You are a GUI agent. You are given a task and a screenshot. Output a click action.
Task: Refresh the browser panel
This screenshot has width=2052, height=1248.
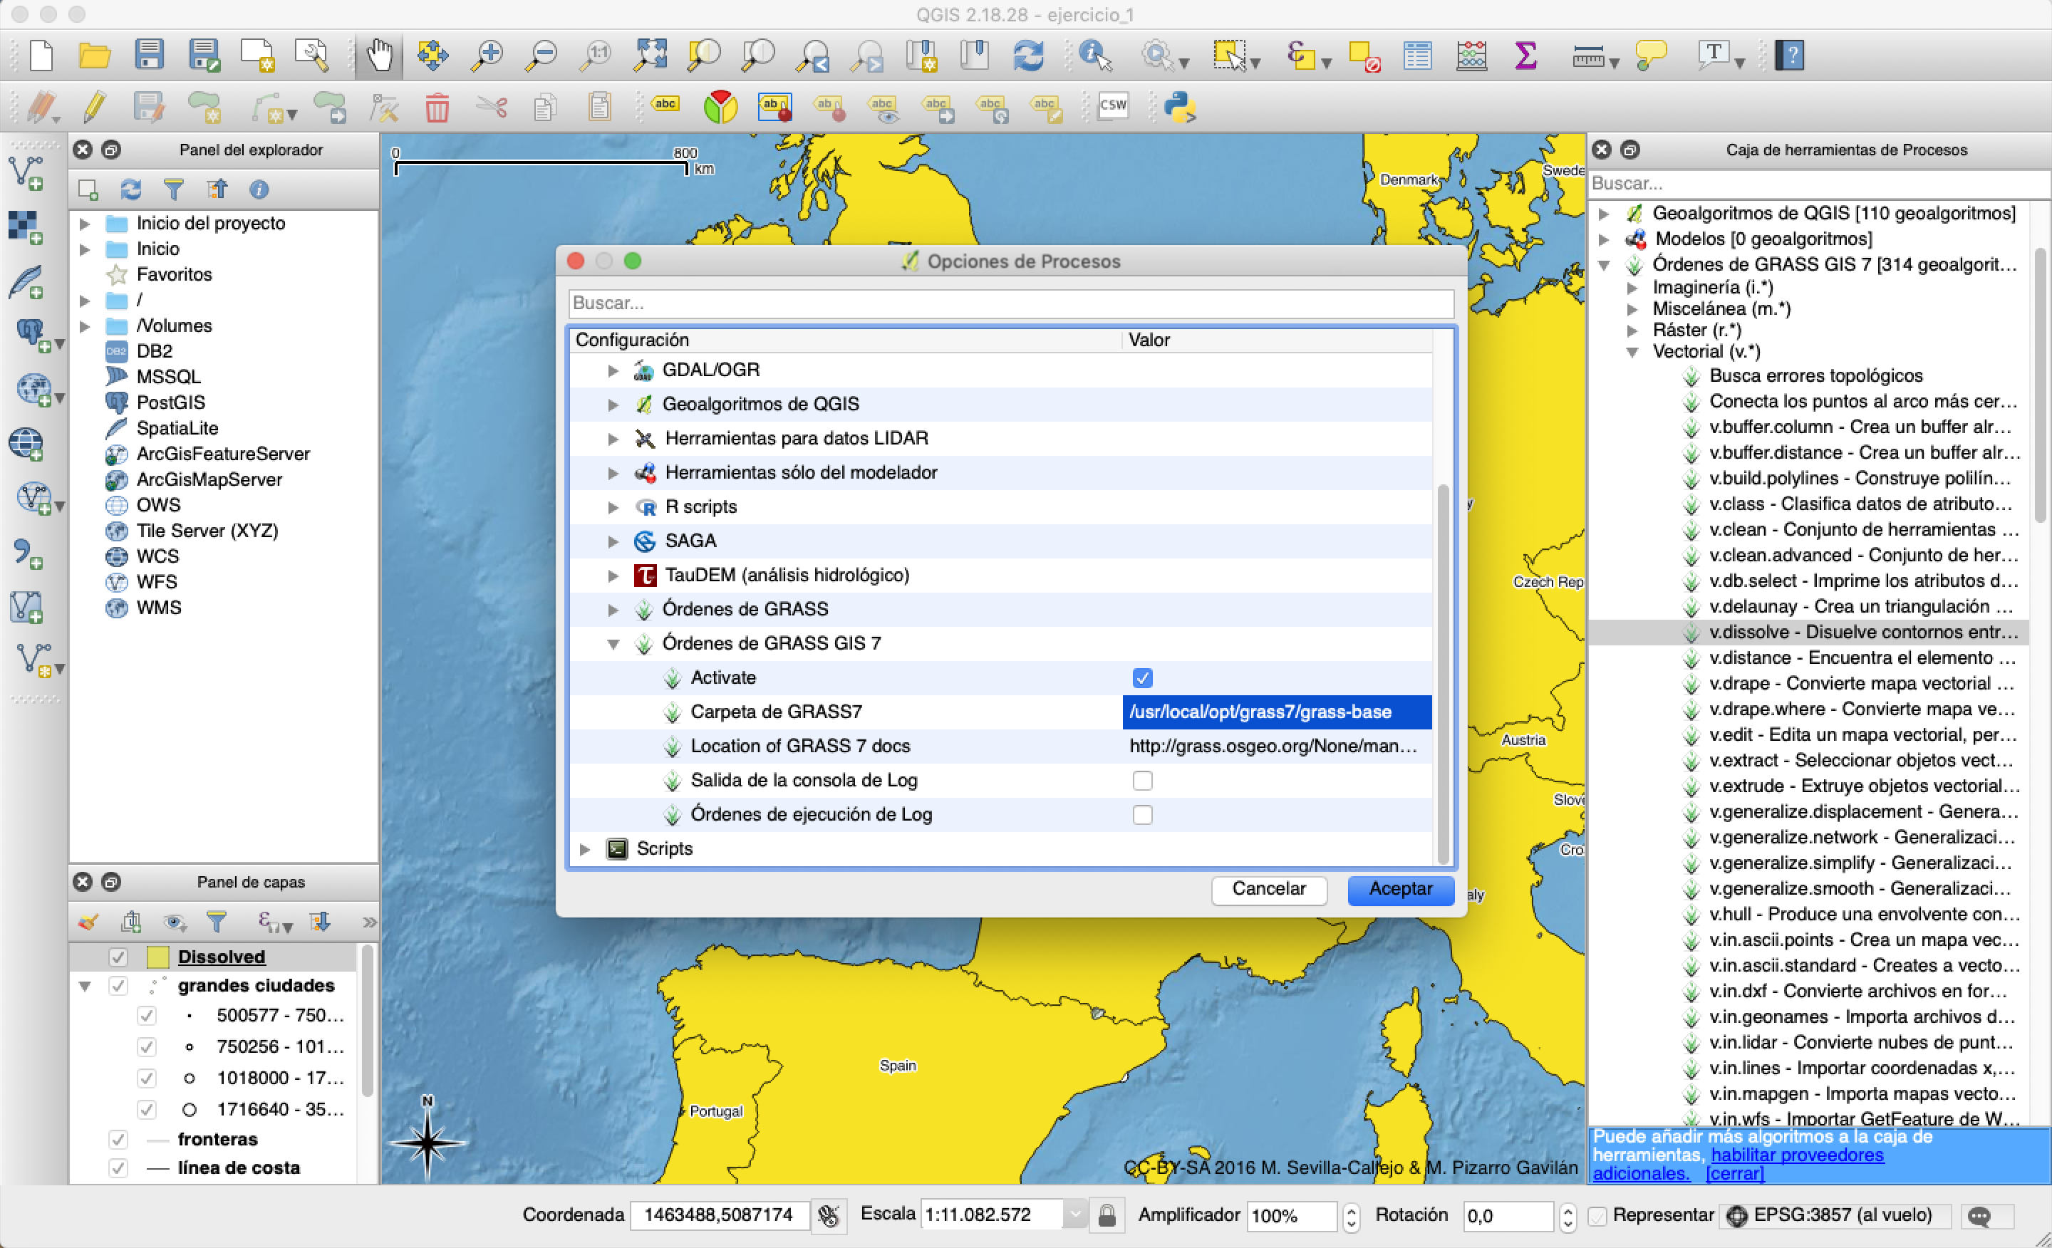(x=131, y=189)
